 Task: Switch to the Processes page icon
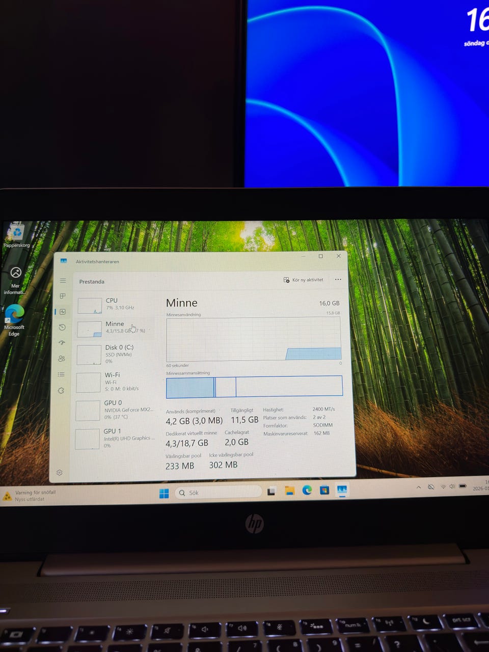[x=63, y=296]
